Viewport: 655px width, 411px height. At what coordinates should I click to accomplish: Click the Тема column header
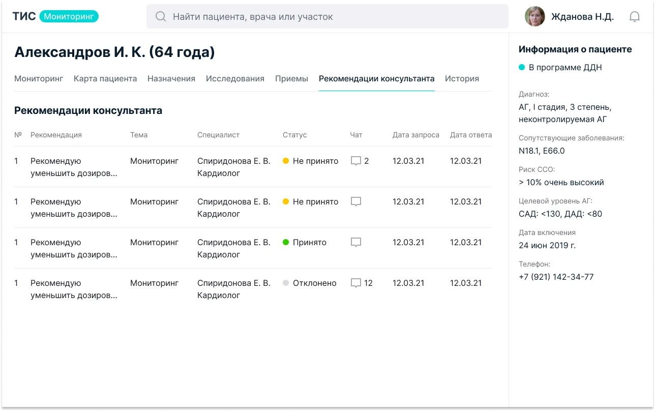pos(139,135)
